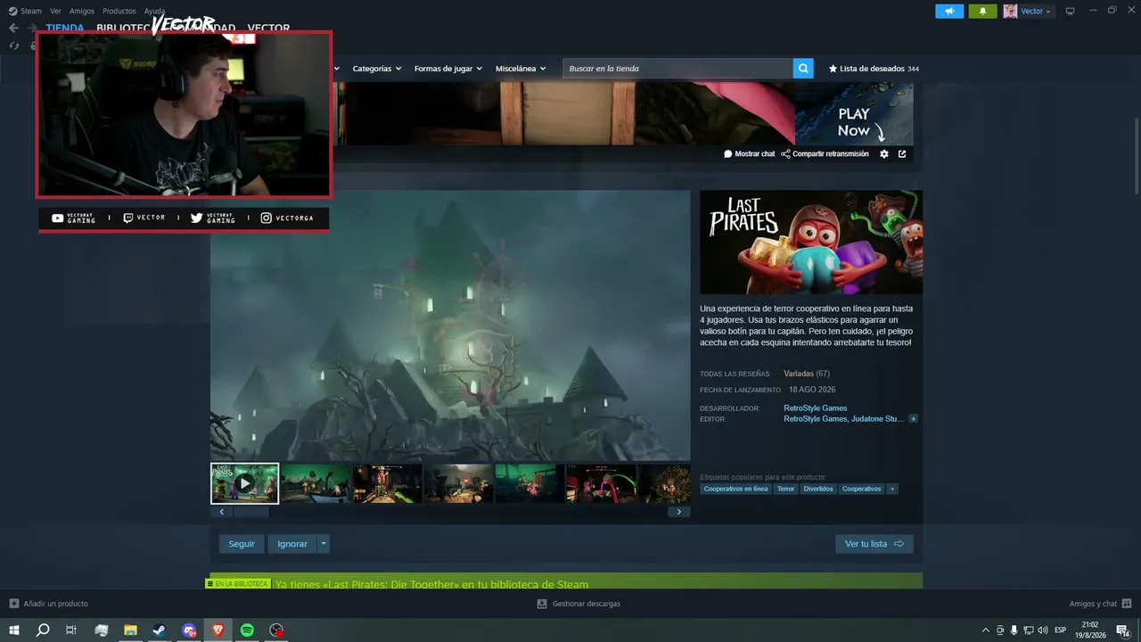Open Brave browser from taskbar
This screenshot has width=1141, height=642.
(x=218, y=630)
